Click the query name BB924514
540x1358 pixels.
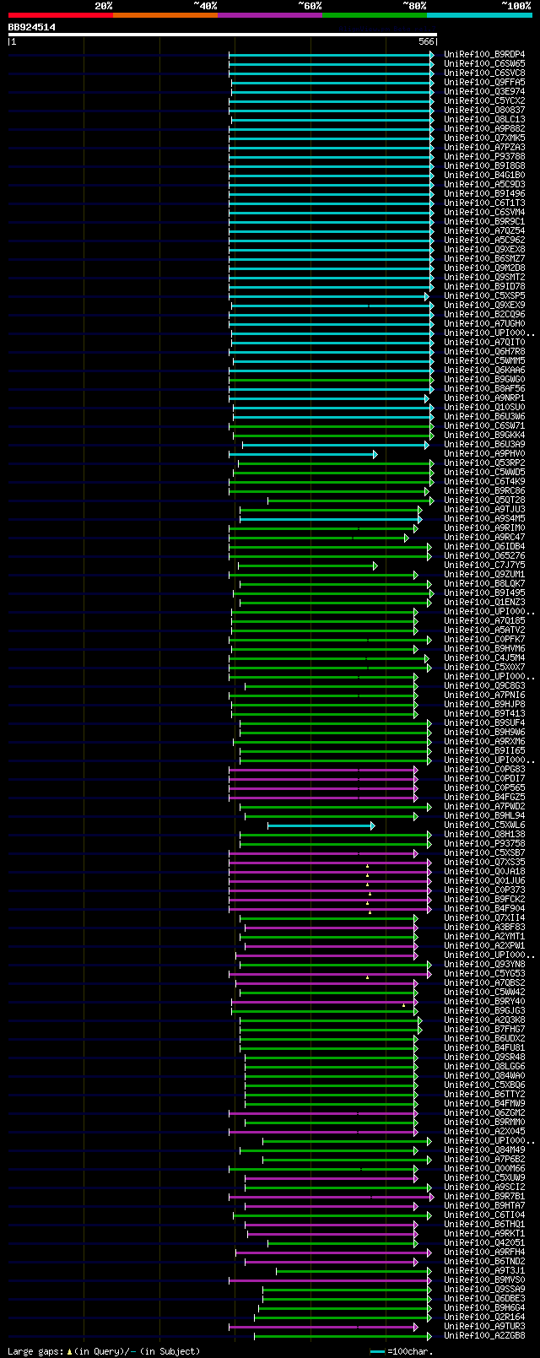[32, 27]
